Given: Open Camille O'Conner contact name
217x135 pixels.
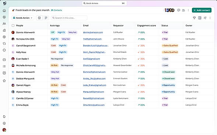Looking at the screenshot, I should click(25, 98).
